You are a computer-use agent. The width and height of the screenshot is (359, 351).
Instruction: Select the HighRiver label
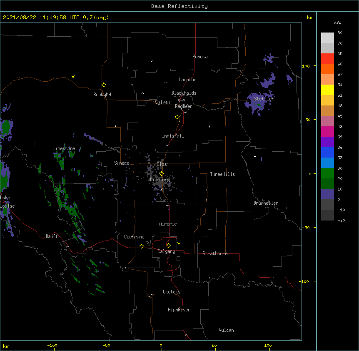(179, 310)
